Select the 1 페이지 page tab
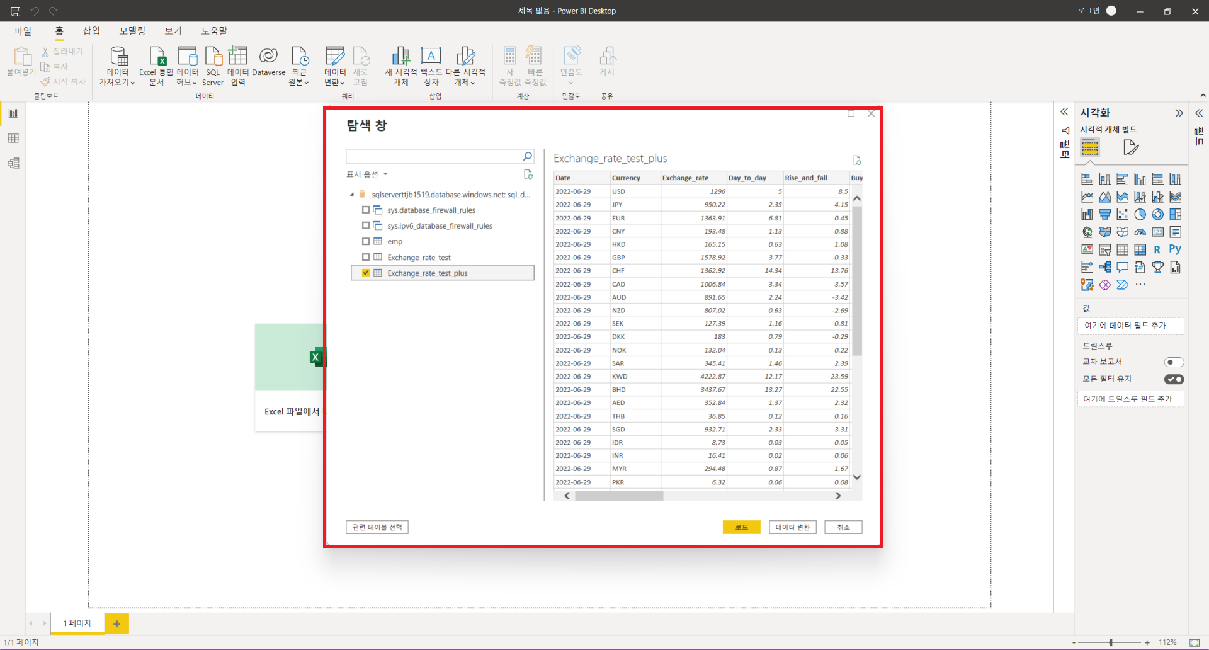1209x650 pixels. tap(77, 624)
